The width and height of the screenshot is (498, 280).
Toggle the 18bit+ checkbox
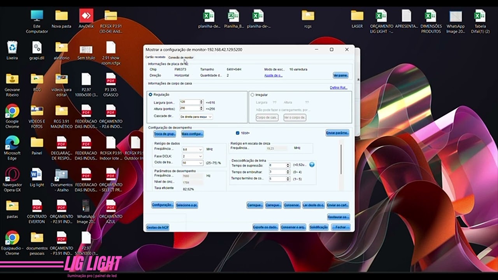238,133
